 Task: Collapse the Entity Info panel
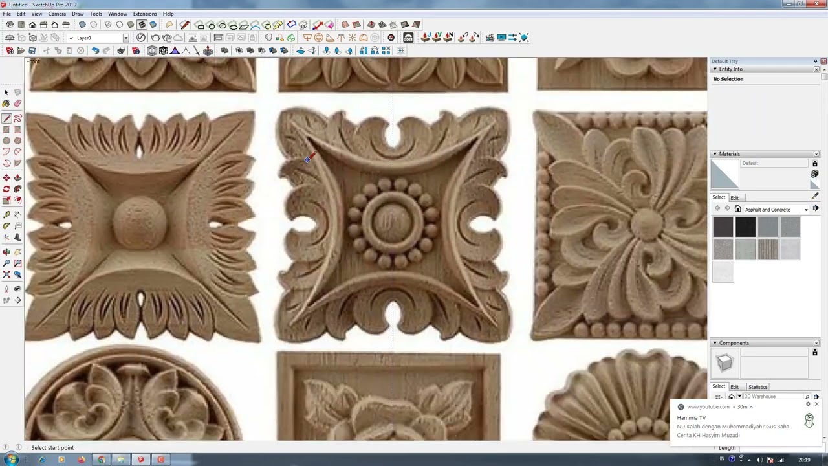[715, 69]
